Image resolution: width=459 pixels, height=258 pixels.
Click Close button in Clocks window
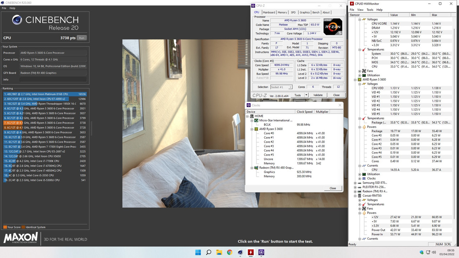pyautogui.click(x=333, y=188)
